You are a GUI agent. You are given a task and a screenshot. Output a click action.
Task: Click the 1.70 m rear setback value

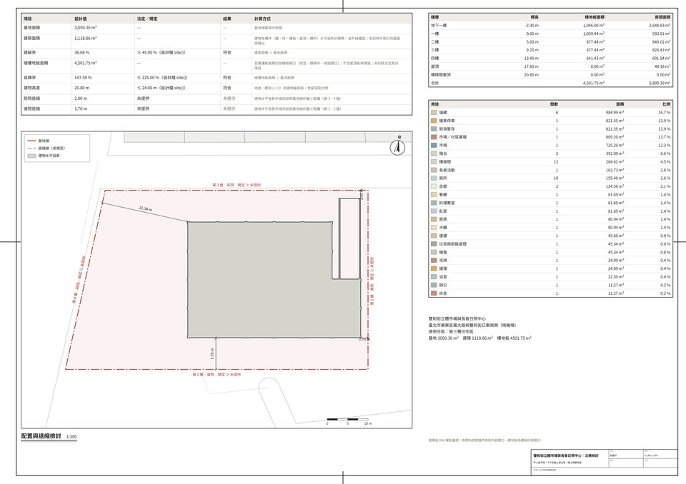pyautogui.click(x=81, y=109)
